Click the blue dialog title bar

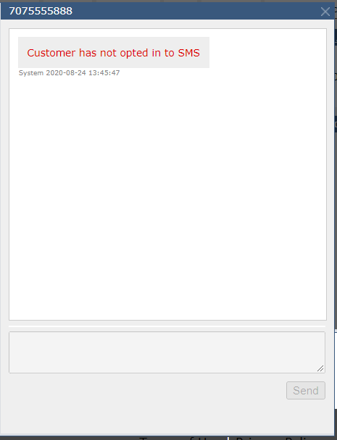coord(167,12)
